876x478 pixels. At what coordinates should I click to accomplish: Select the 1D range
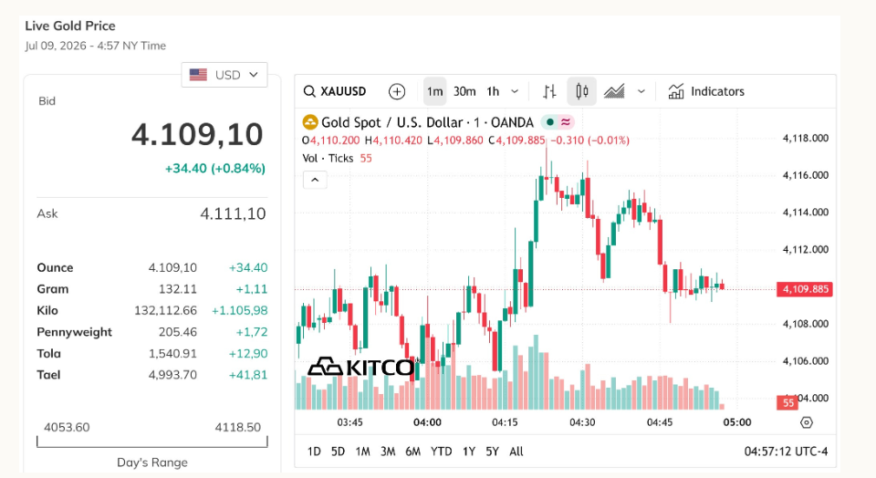[x=314, y=452]
